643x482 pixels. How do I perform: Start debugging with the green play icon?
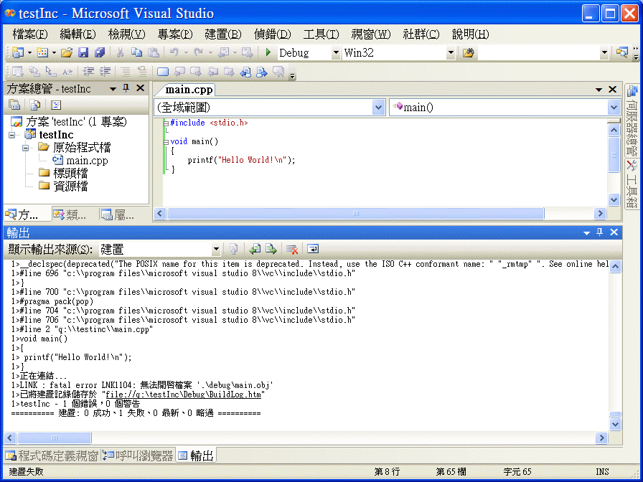click(268, 52)
